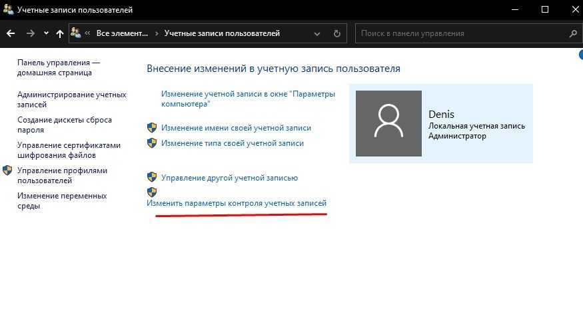Go up one folder level arrow
This screenshot has width=583, height=329.
pos(60,33)
